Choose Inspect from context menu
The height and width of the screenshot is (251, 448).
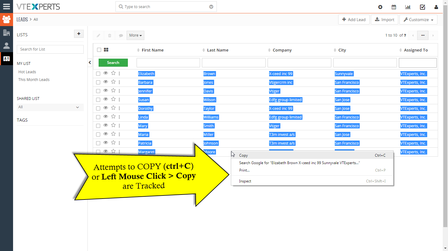coord(312,181)
